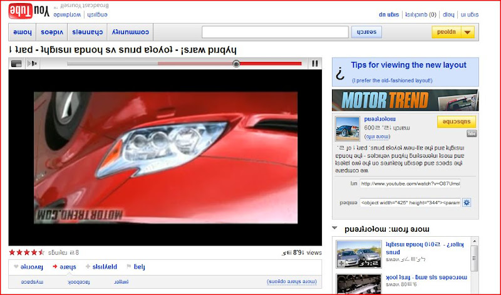Select the embed code text field
This screenshot has width=501, height=295.
coord(410,202)
